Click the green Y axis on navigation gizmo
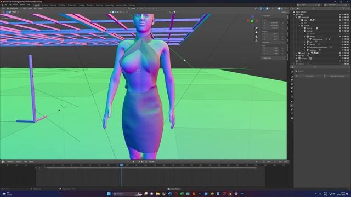Viewport: 351px width, 197px height. tap(252, 21)
